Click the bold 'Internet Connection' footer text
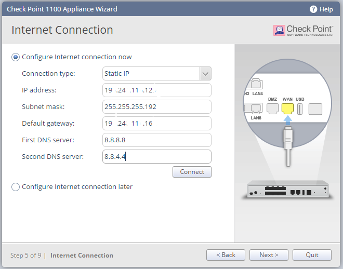This screenshot has height=269, width=343. pos(82,255)
